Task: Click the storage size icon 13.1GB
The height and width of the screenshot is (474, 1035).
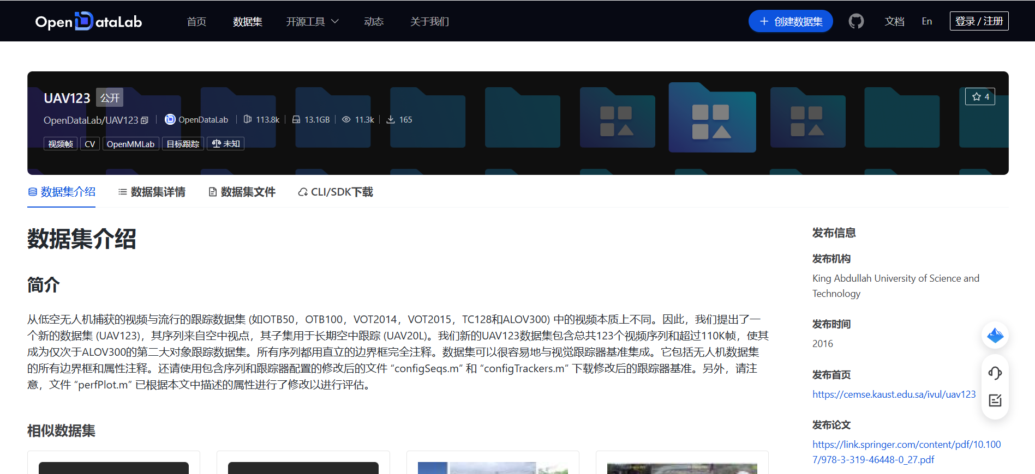Action: pos(296,119)
